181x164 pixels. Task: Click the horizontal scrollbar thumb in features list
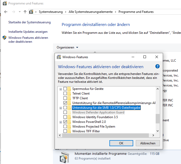click(x=106, y=135)
